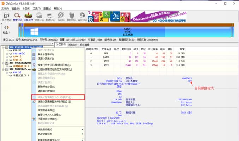The width and height of the screenshot is (239, 141).
Task: Click the 保存更改 (Save changes) toolbar icon
Action: click(7, 16)
